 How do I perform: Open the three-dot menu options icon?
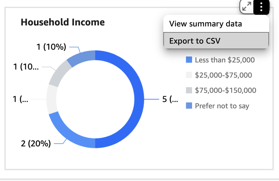[261, 7]
